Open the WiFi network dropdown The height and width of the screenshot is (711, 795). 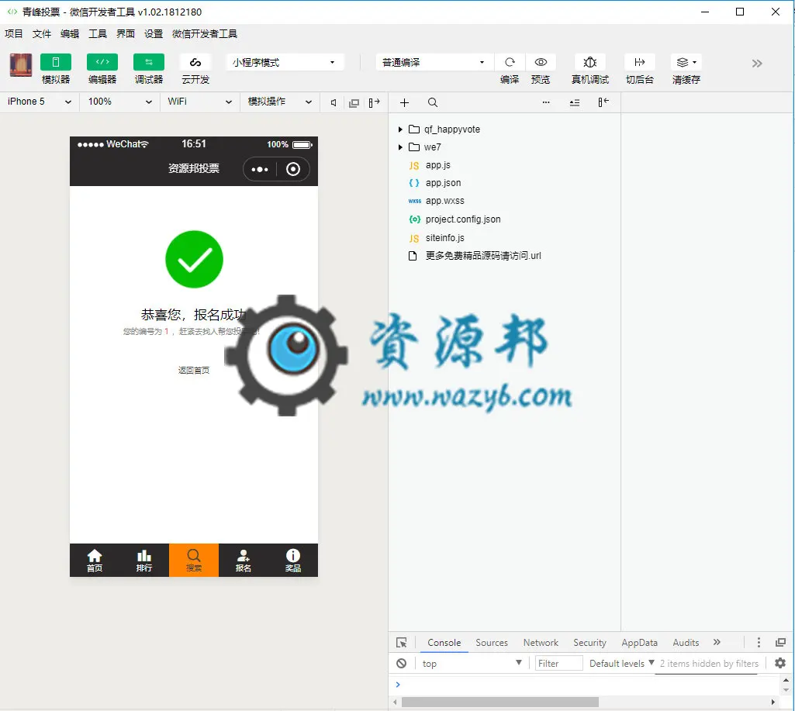200,102
